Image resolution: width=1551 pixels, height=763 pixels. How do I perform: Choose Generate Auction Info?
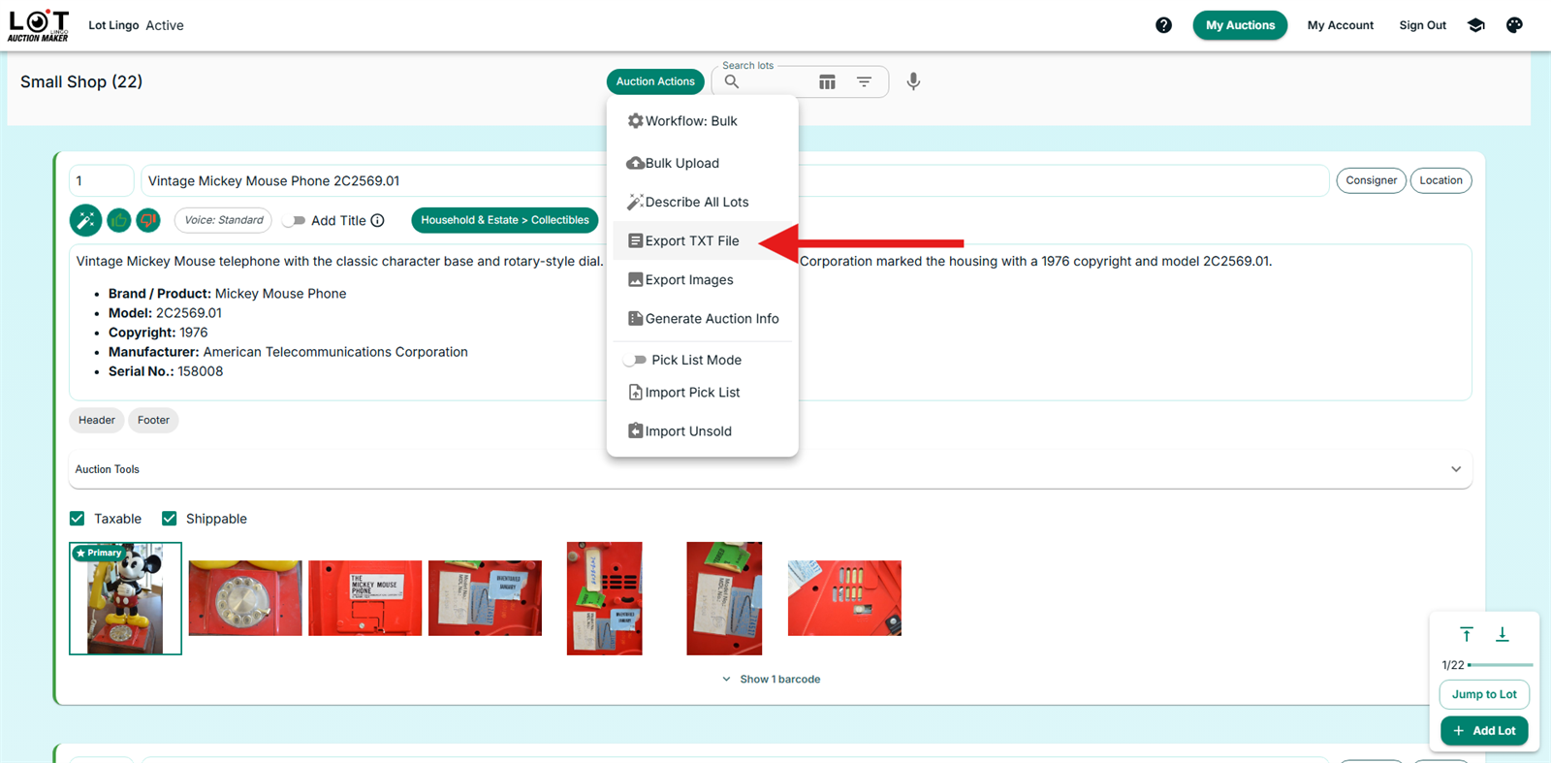[x=703, y=318]
